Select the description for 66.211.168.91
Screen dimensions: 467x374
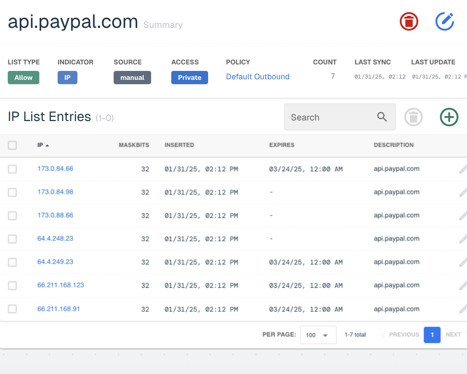397,309
